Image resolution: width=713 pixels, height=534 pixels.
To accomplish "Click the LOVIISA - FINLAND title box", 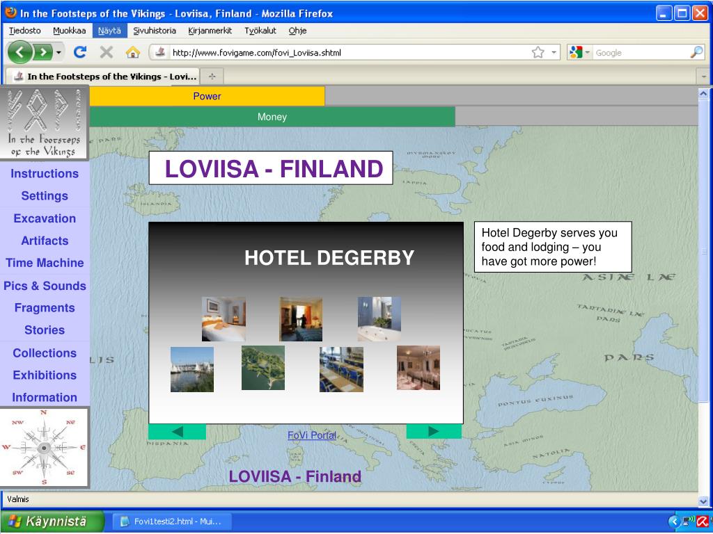I will [271, 168].
